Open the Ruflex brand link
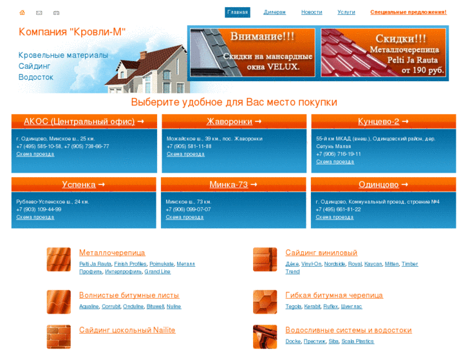The height and width of the screenshot is (351, 468). 331,307
